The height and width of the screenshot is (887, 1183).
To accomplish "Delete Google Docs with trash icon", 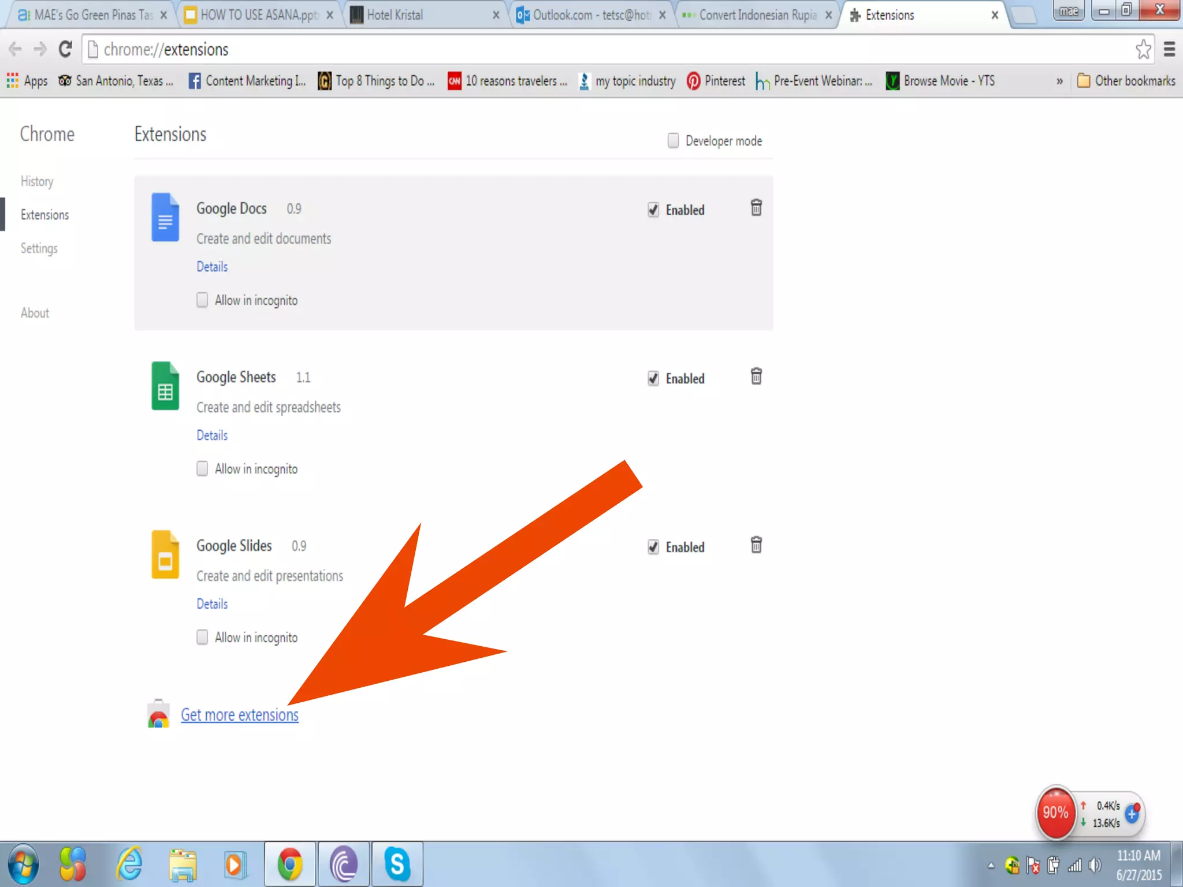I will tap(756, 207).
